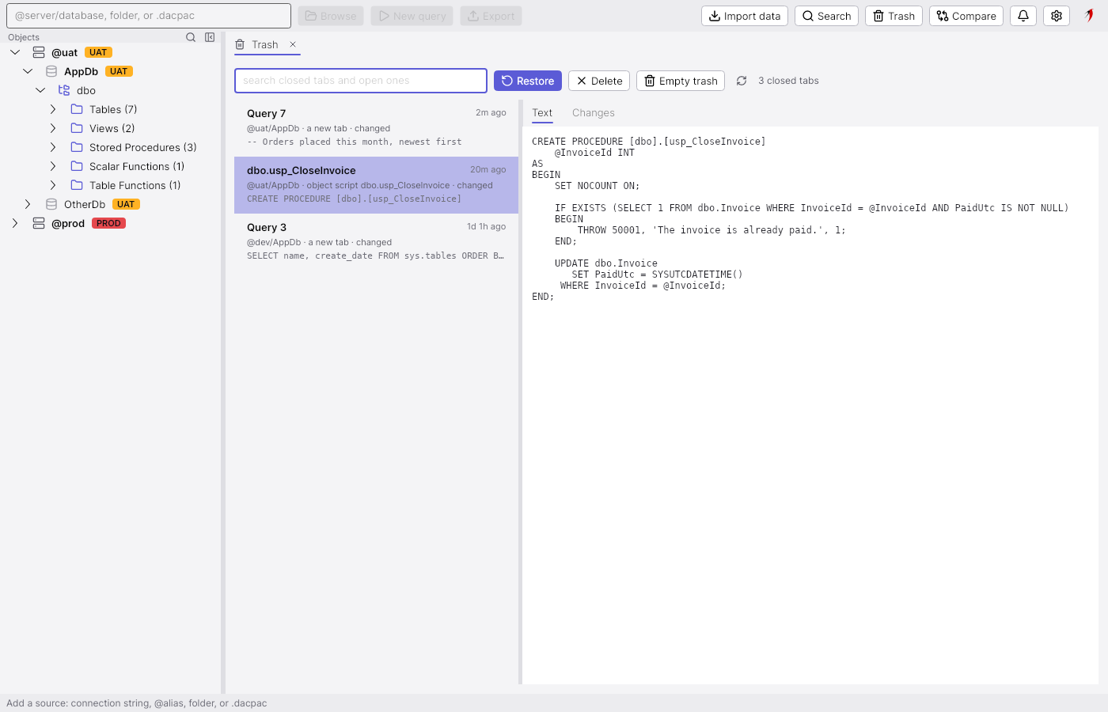
Task: Click the Search button in top toolbar
Action: [826, 16]
